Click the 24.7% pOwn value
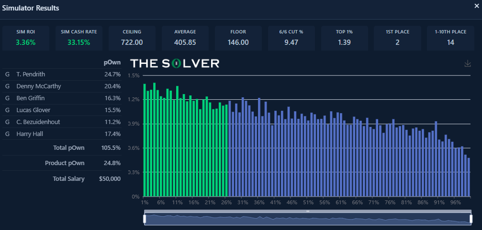 click(112, 74)
